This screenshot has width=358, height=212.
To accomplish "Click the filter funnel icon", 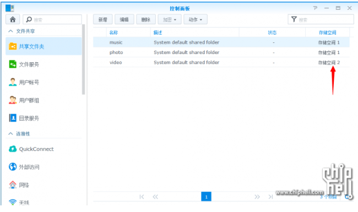I will point(294,19).
